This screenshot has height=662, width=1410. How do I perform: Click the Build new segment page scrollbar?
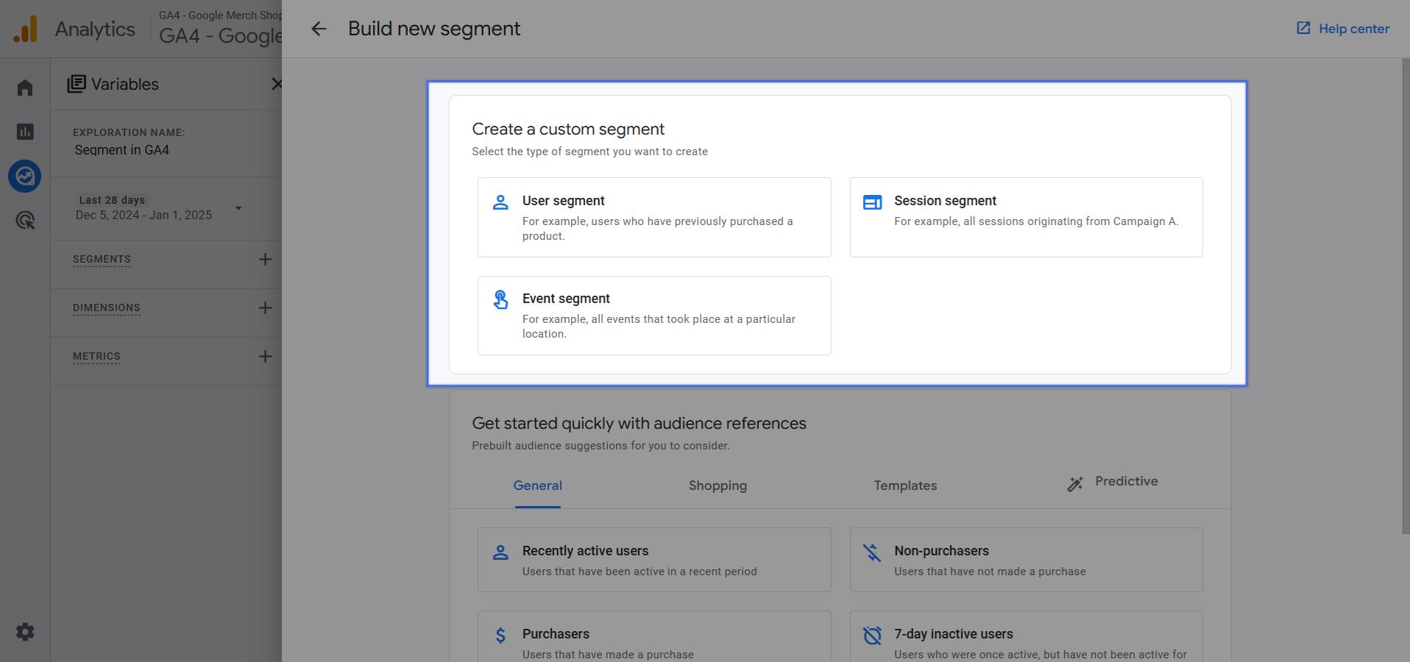tap(1406, 296)
